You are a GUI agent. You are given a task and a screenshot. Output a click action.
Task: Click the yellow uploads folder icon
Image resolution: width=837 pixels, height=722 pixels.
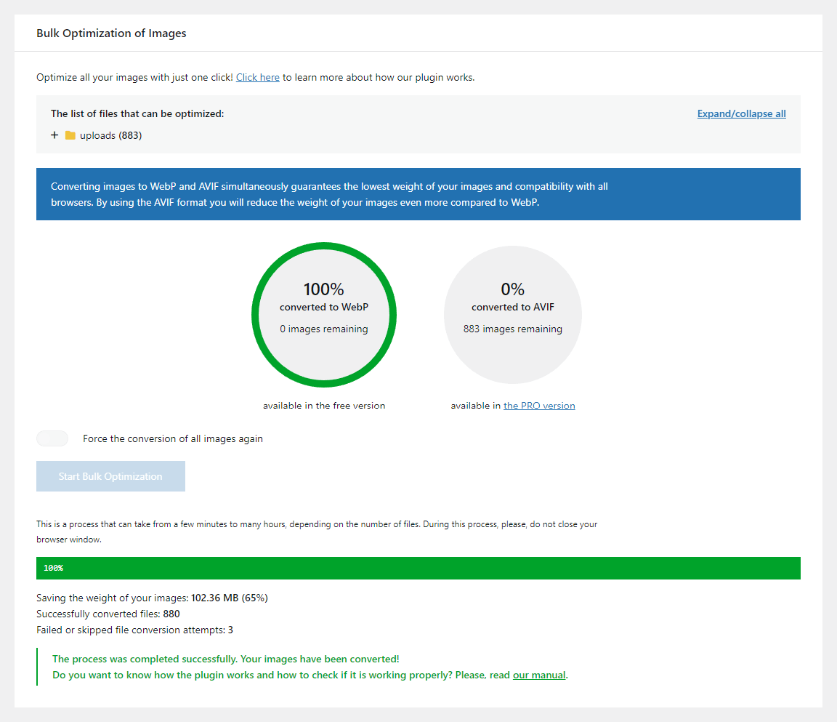tap(70, 135)
